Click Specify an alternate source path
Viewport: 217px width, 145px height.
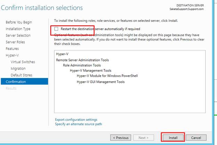tap(78, 124)
